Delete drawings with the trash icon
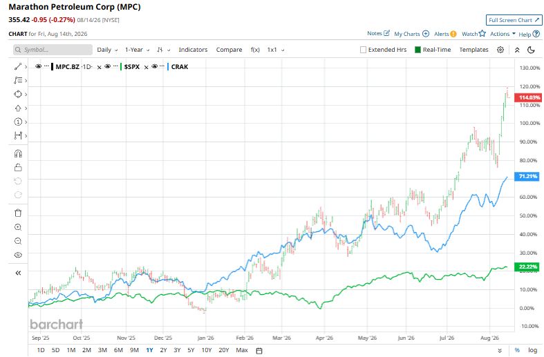 18,213
